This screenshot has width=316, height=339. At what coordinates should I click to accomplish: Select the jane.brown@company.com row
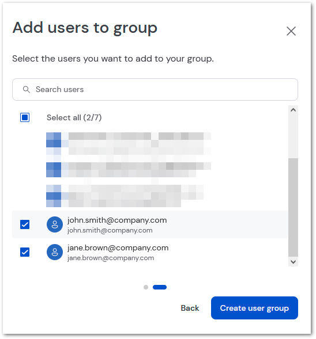(x=150, y=252)
